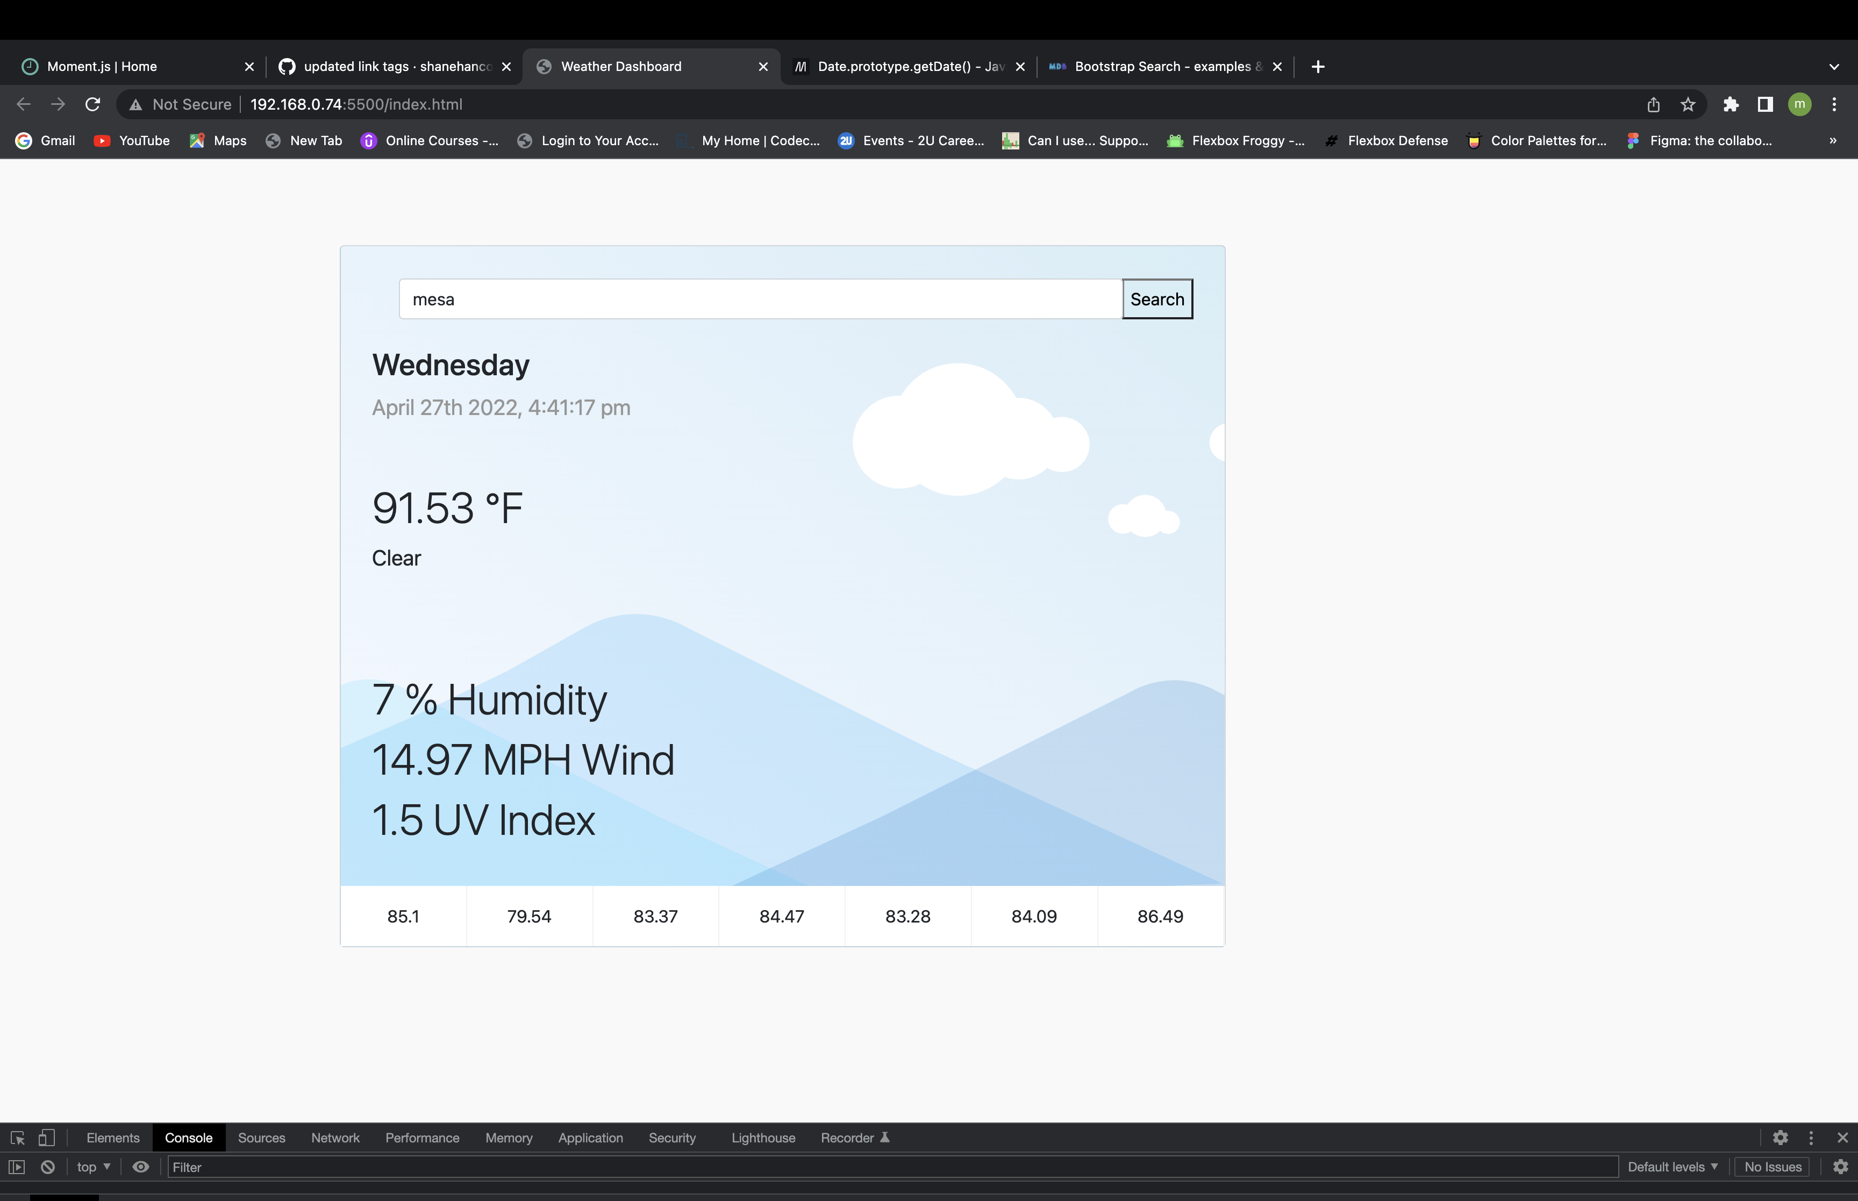Click the browser reload icon
The height and width of the screenshot is (1201, 1858).
click(93, 104)
